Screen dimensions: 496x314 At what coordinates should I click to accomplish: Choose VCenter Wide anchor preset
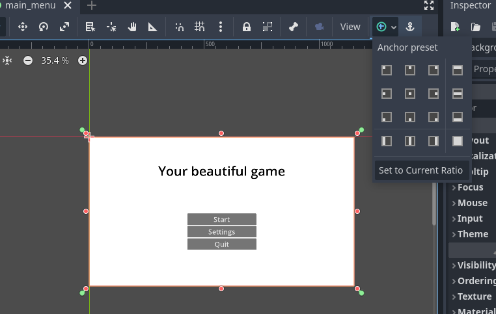[410, 141]
